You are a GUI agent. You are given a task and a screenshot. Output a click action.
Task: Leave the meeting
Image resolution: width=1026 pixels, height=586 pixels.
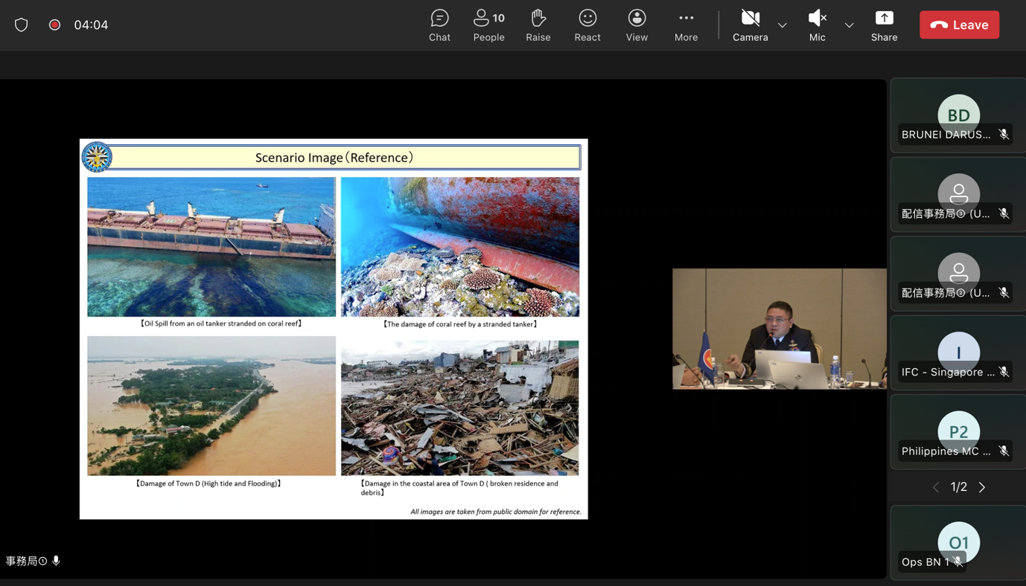coord(959,25)
